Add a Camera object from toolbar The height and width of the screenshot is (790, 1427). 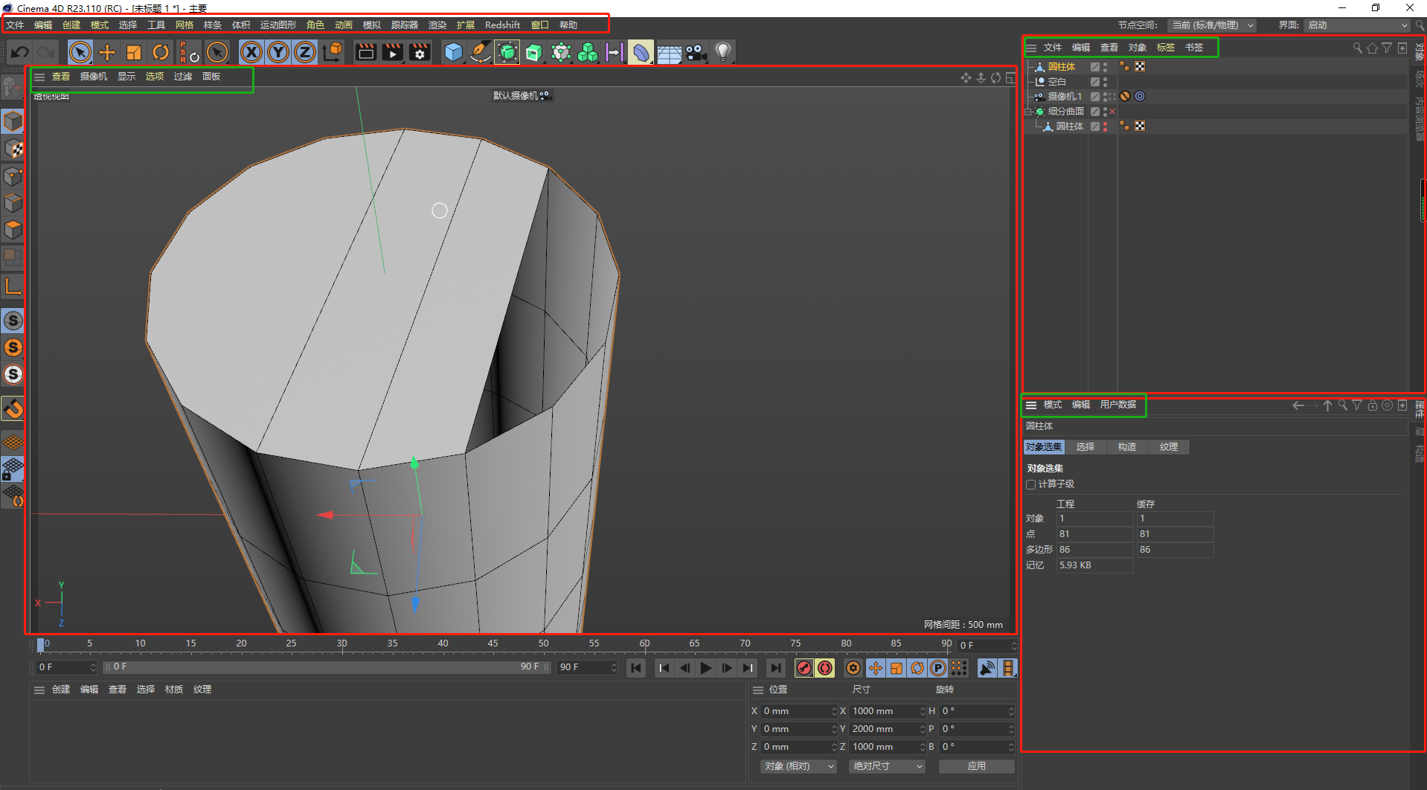(x=696, y=52)
